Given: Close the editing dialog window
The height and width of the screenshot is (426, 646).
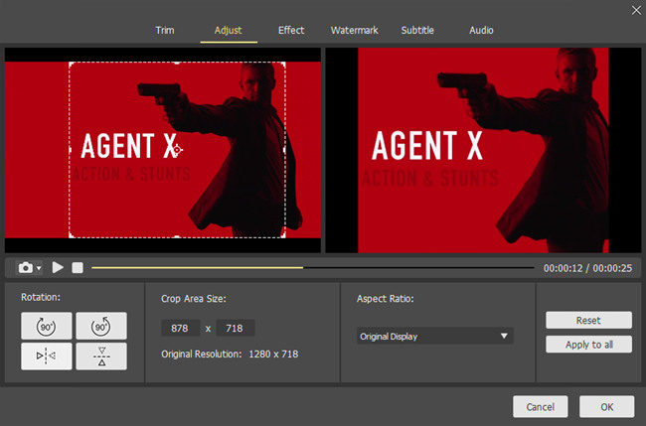Looking at the screenshot, I should click(x=635, y=10).
